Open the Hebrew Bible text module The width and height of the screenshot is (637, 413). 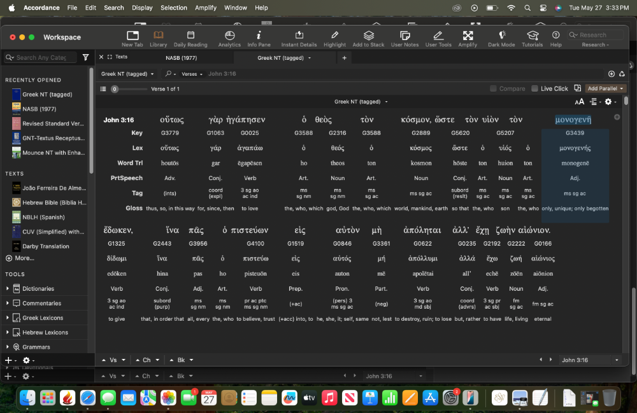pos(49,202)
